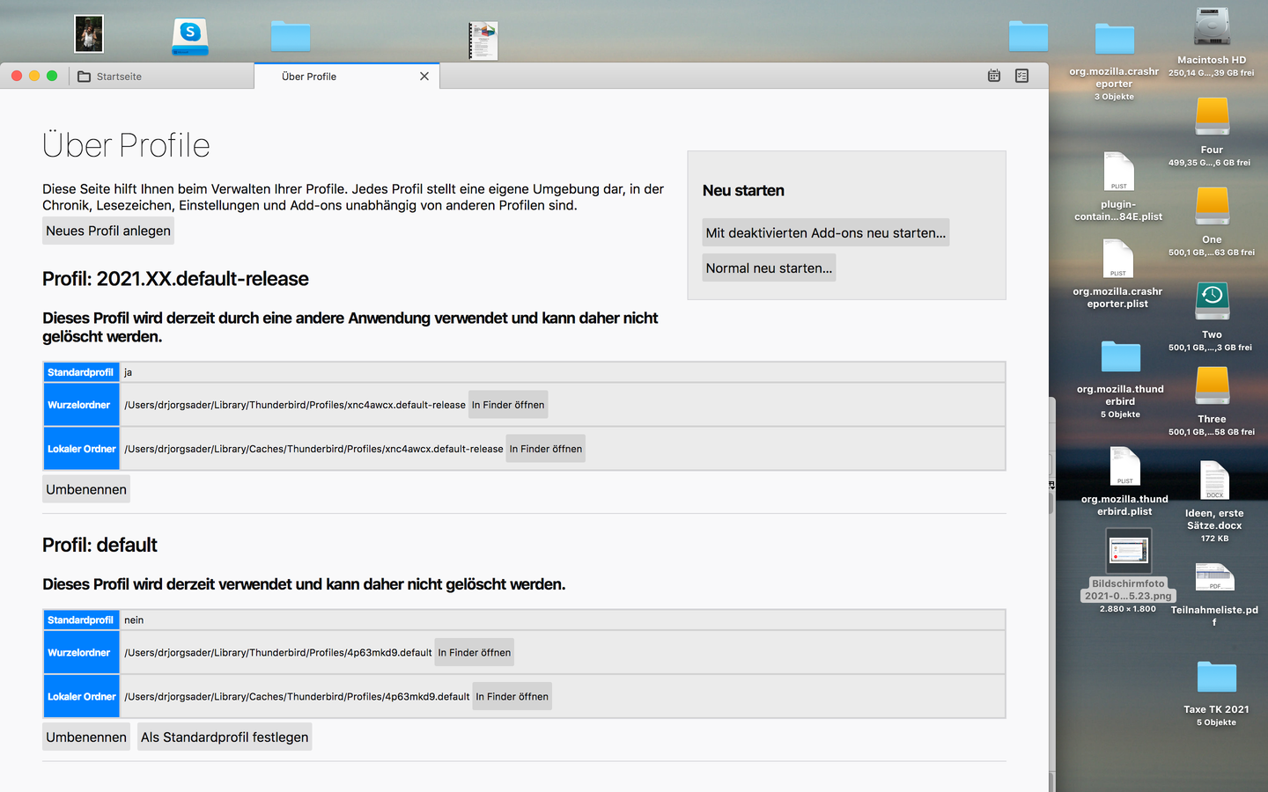Click Normal neu starten button
The height and width of the screenshot is (792, 1268).
click(769, 268)
